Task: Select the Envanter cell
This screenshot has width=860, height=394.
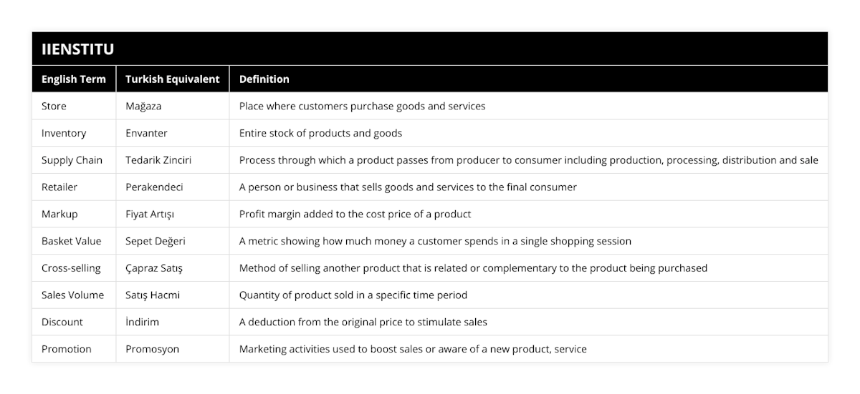Action: pyautogui.click(x=147, y=133)
